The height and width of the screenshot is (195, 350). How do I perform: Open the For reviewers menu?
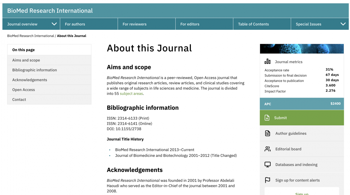(x=147, y=24)
